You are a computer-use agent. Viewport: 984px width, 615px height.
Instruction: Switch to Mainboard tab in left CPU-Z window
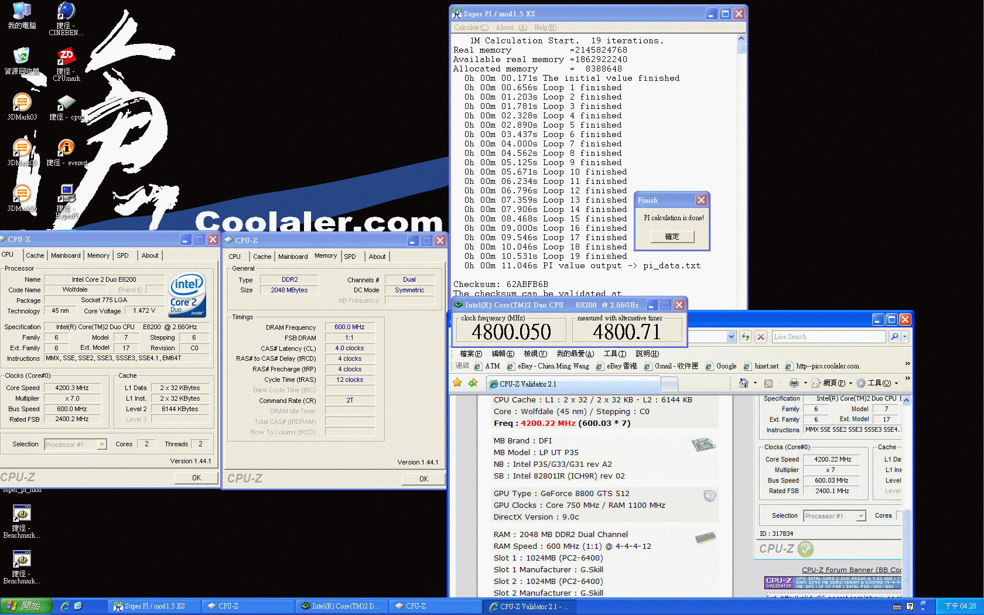66,255
